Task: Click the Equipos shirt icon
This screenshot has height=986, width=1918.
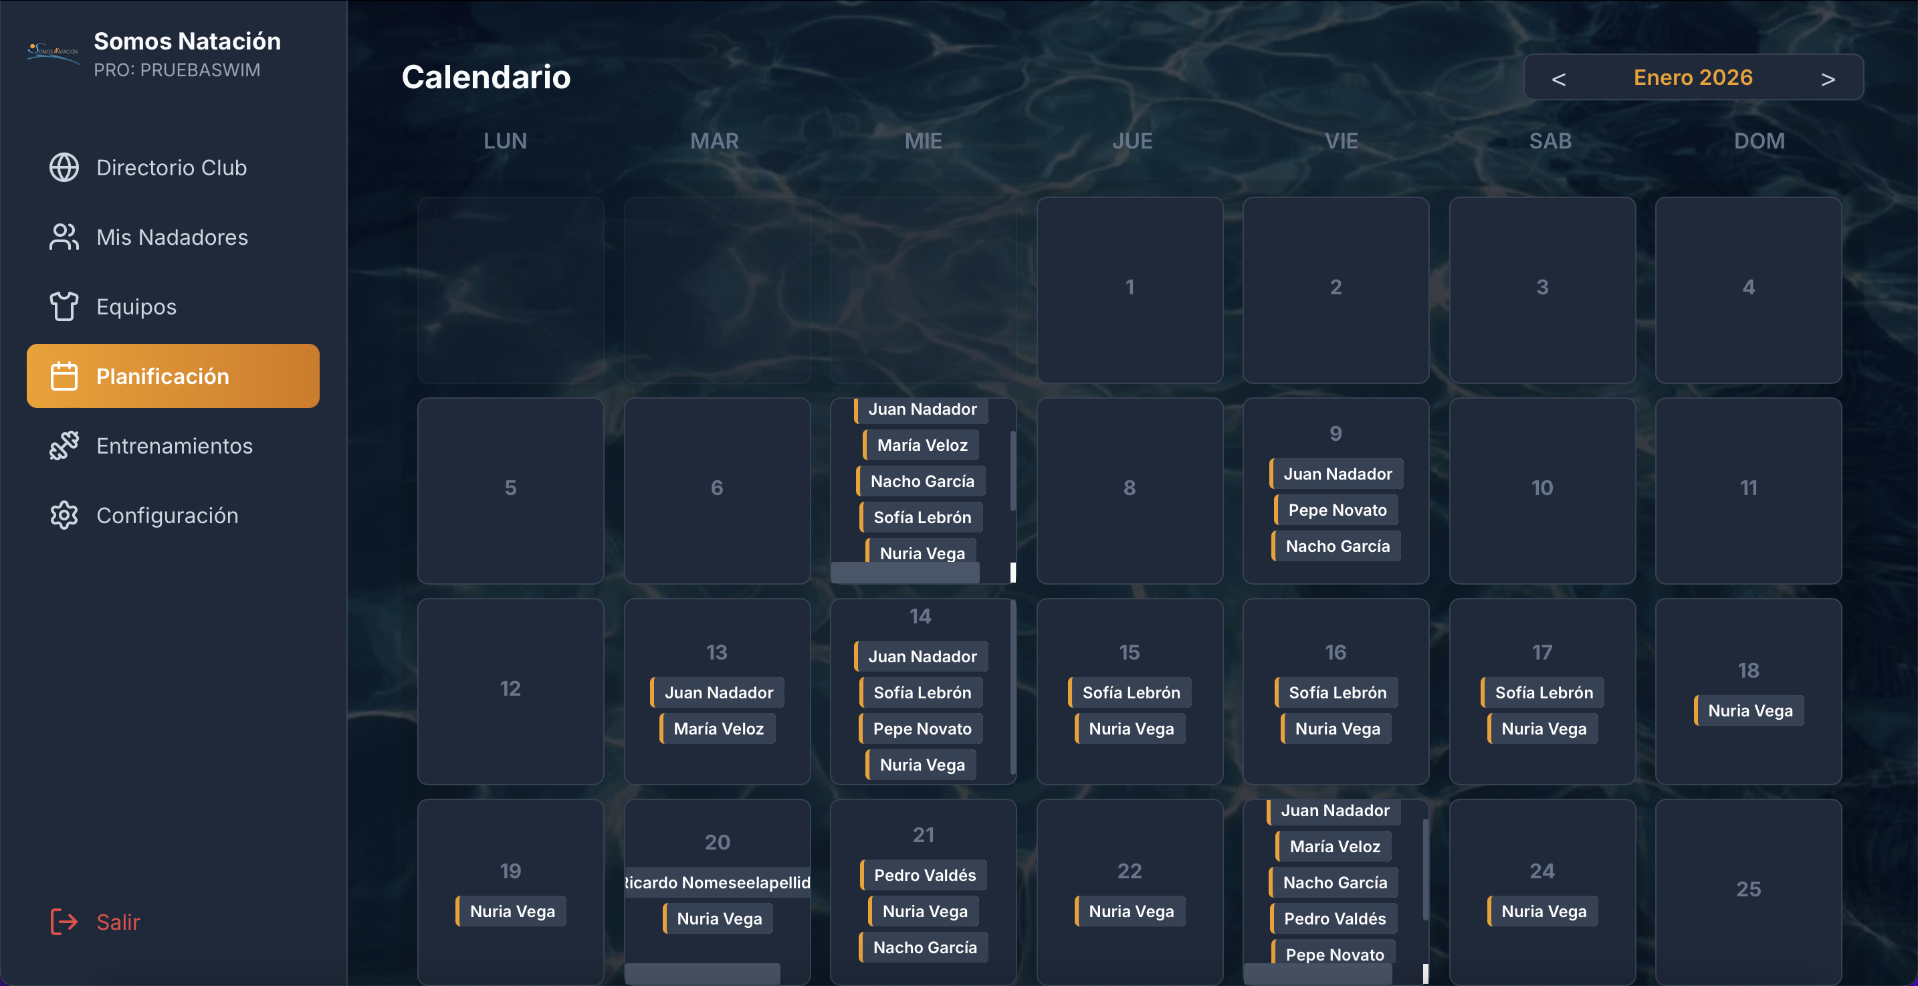Action: [x=64, y=306]
